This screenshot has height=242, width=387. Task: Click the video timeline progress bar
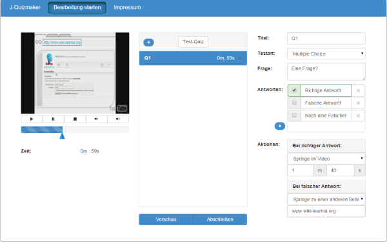point(75,130)
